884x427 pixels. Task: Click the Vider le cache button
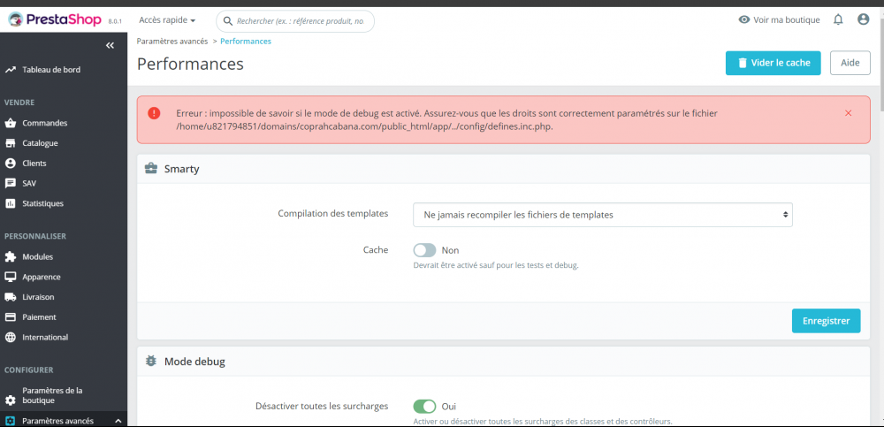pos(773,63)
